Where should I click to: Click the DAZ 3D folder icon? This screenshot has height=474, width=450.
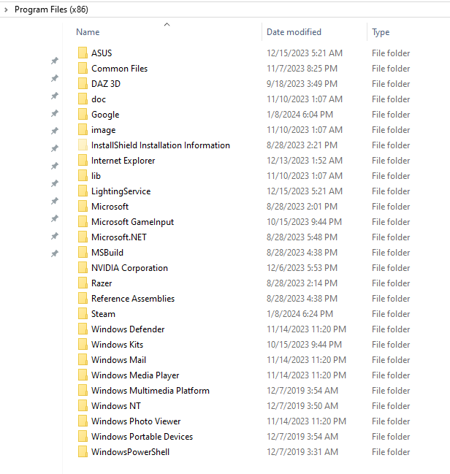point(83,83)
